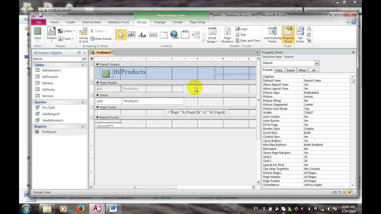The image size is (381, 214).
Task: Click the navigation pane Search box
Action: (57, 59)
